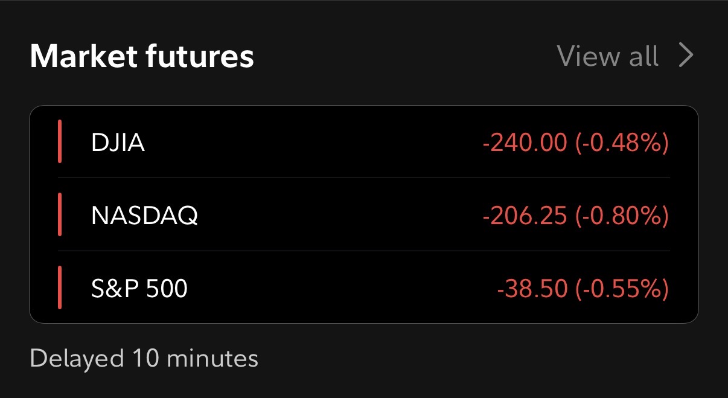Click the red indicator bar beside DJIA
The image size is (728, 398).
60,141
